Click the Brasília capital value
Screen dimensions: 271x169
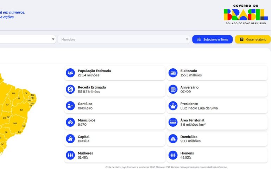[83, 141]
